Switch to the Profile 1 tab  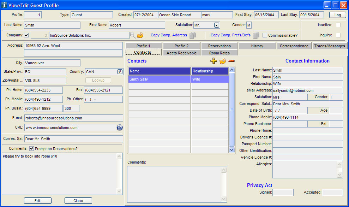[x=144, y=46]
